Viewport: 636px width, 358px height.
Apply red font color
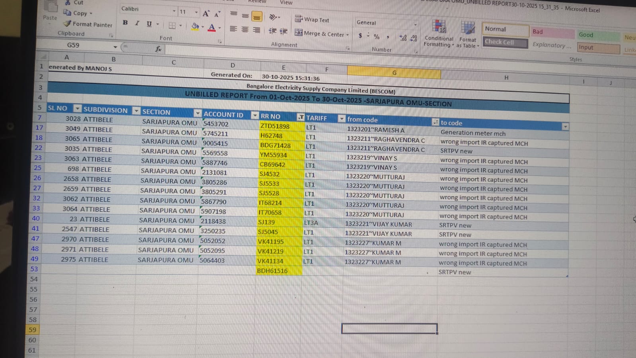coord(212,27)
